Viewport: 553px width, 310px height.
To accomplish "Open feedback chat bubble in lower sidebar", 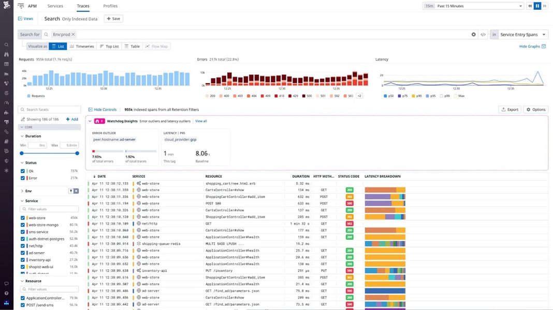I will [x=6, y=283].
